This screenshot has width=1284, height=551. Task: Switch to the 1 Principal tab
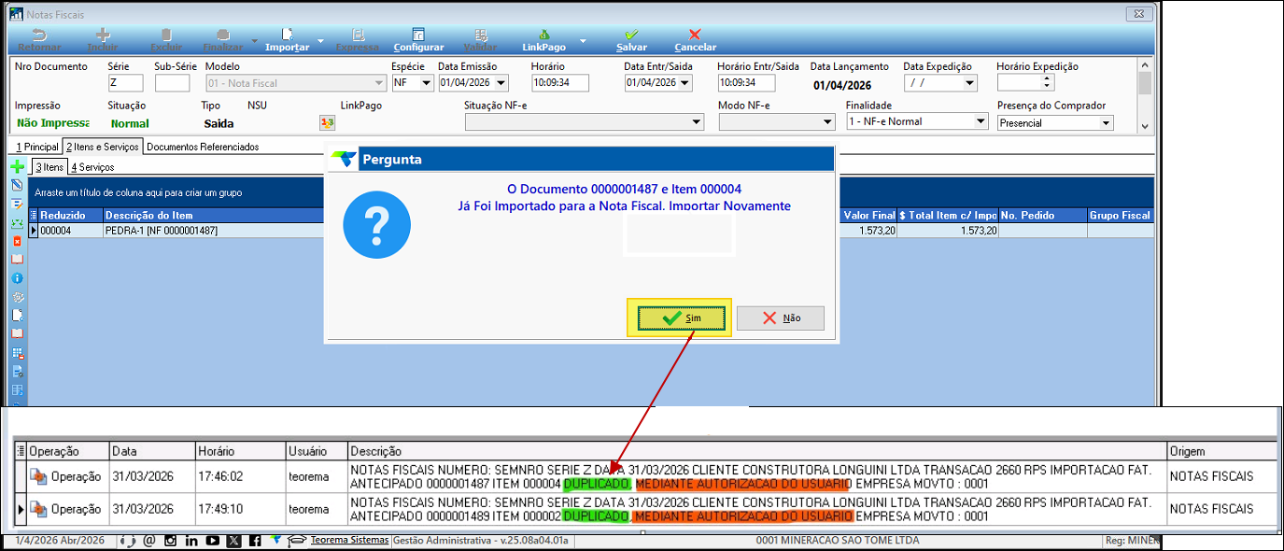click(37, 147)
